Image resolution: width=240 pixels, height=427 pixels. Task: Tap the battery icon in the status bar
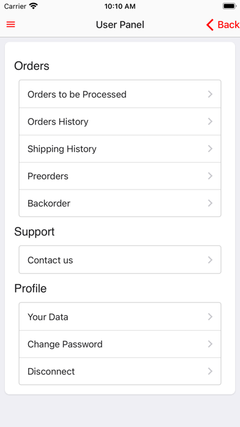tap(229, 6)
